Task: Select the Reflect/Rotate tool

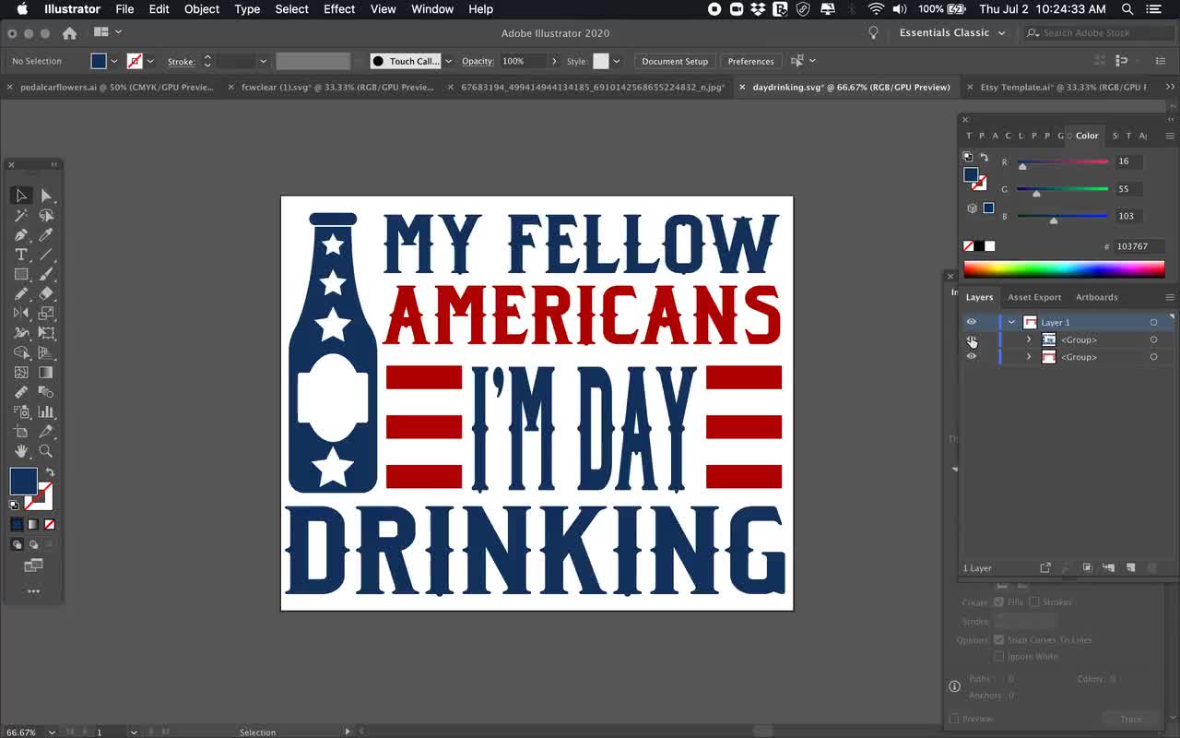Action: 21,314
